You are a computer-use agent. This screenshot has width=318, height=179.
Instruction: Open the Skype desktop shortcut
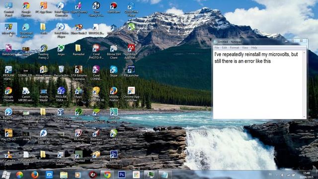click(x=114, y=71)
